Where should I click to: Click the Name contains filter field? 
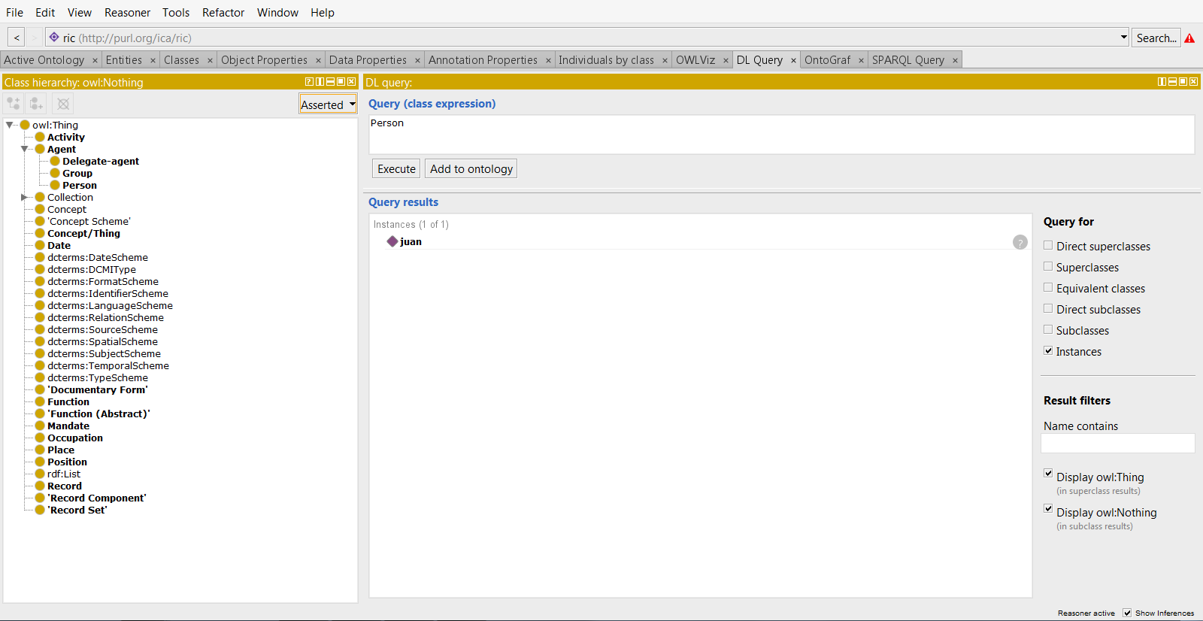pyautogui.click(x=1117, y=444)
